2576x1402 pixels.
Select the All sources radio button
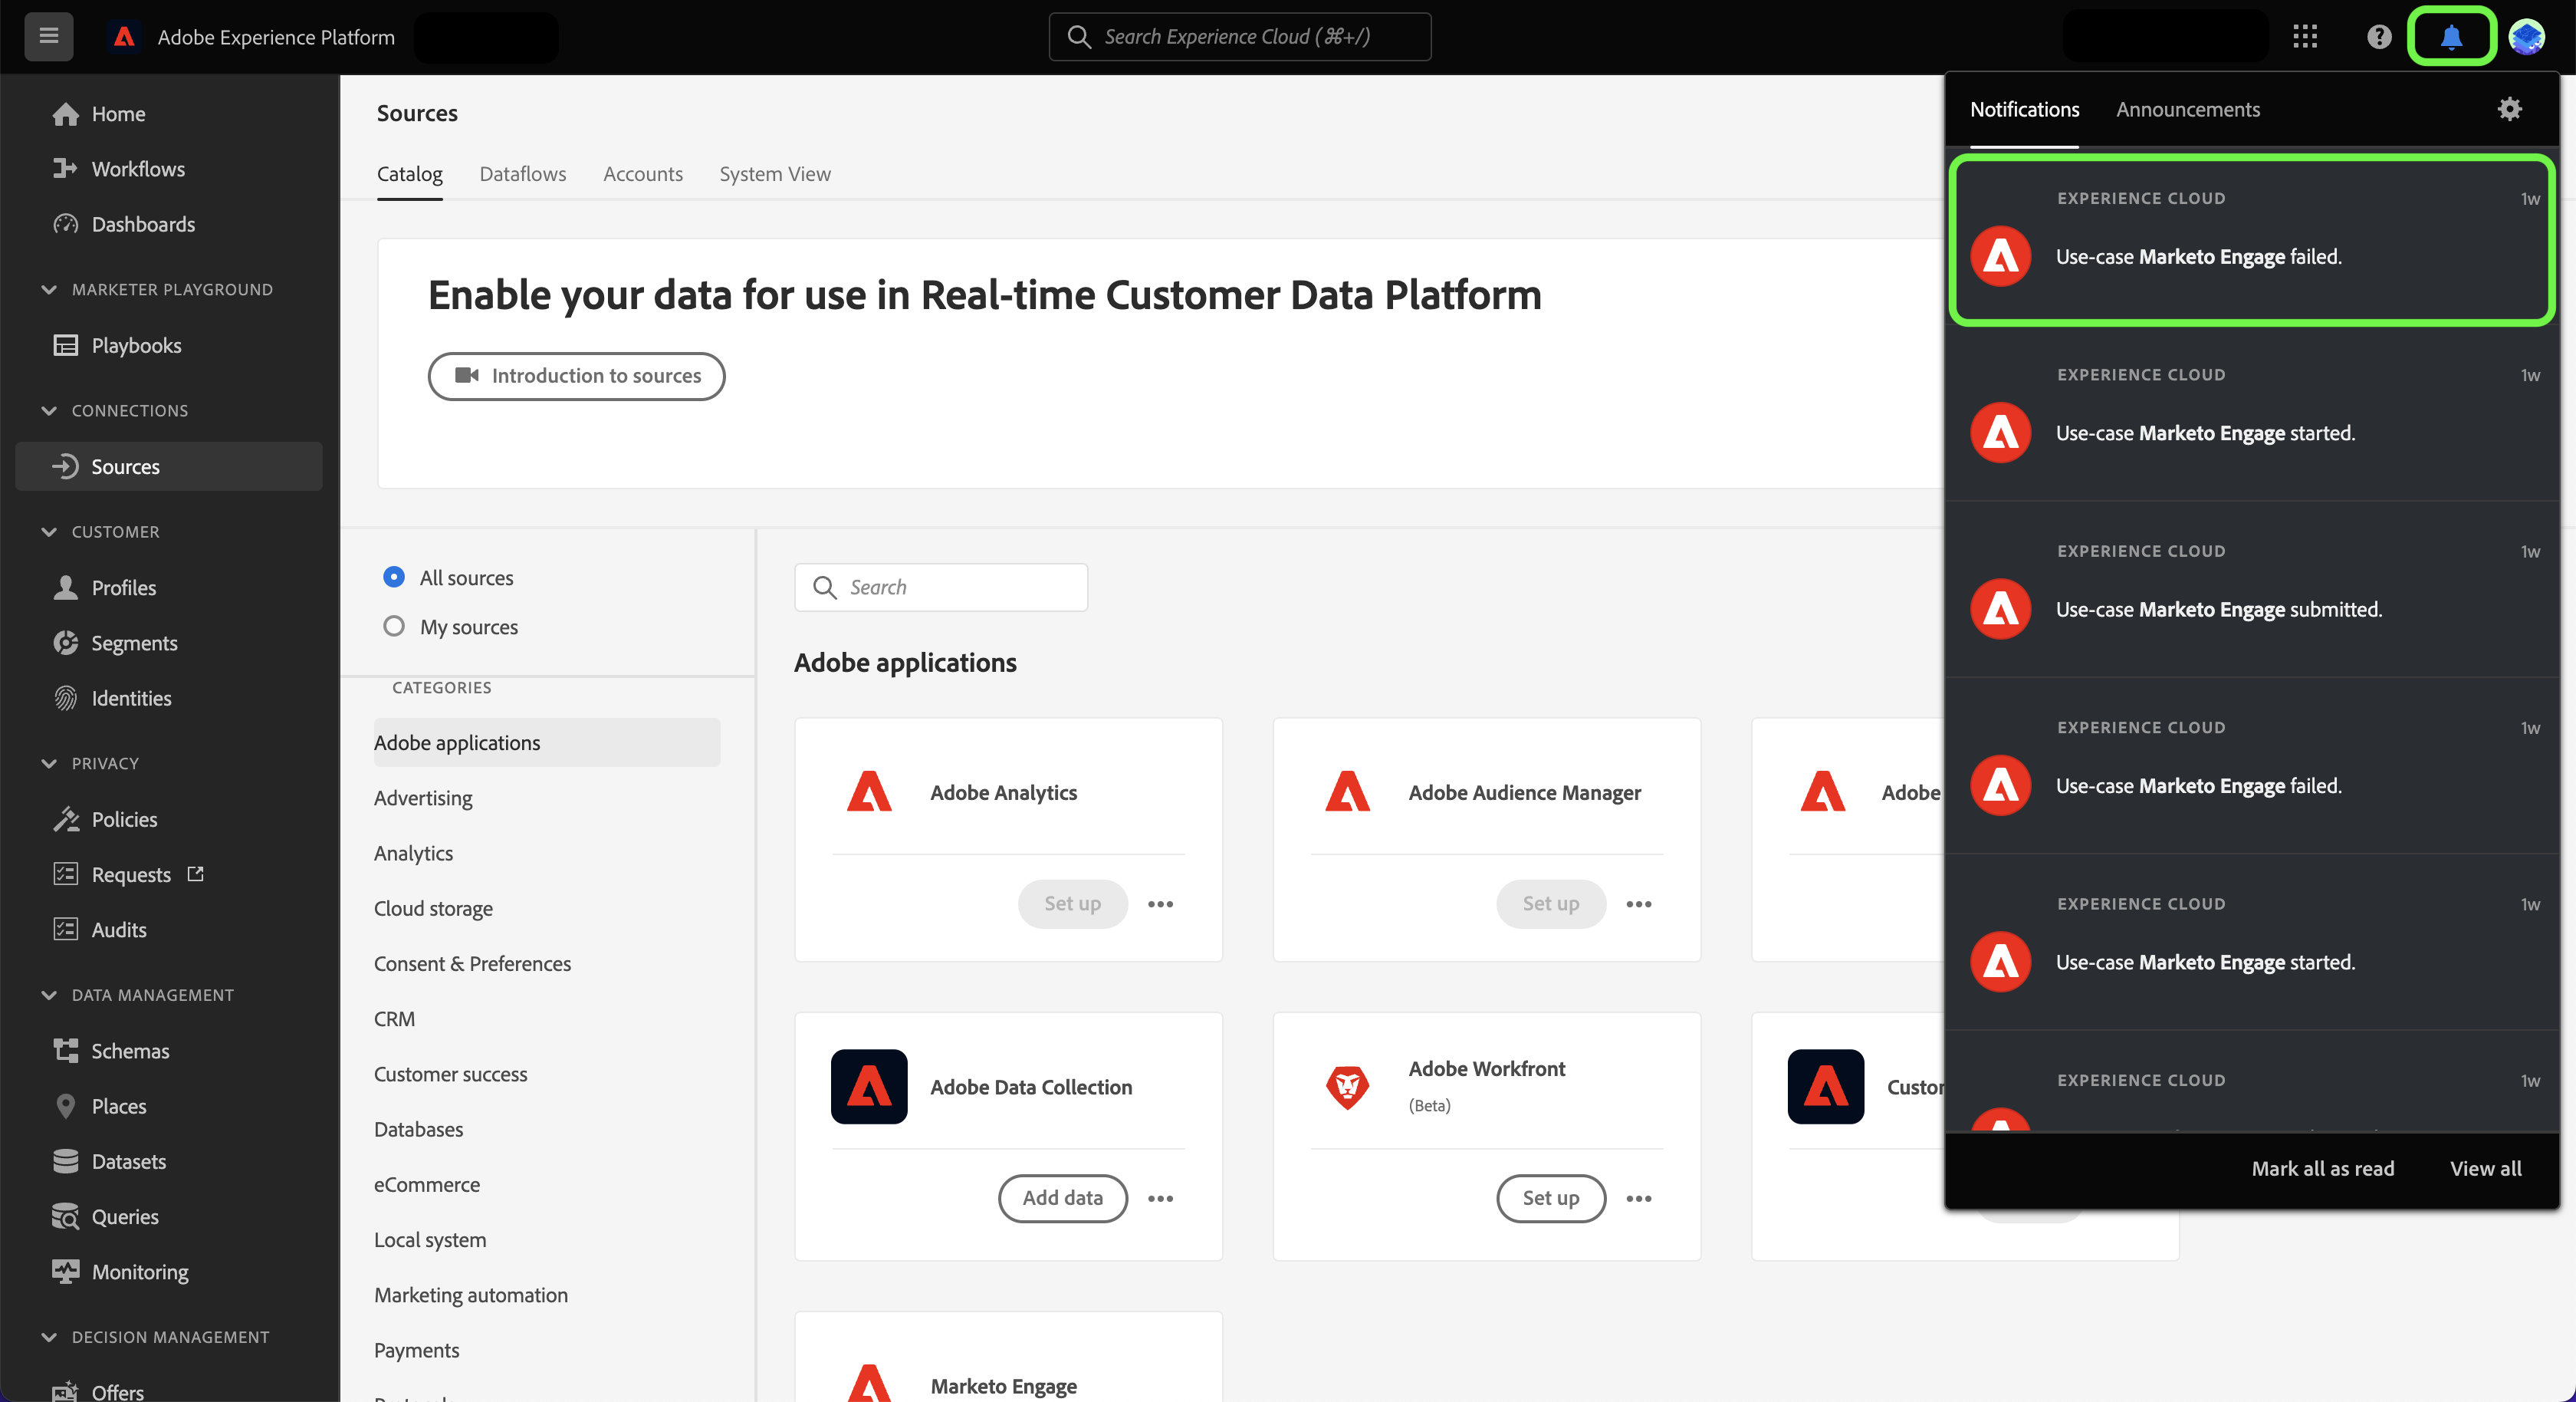pos(394,578)
